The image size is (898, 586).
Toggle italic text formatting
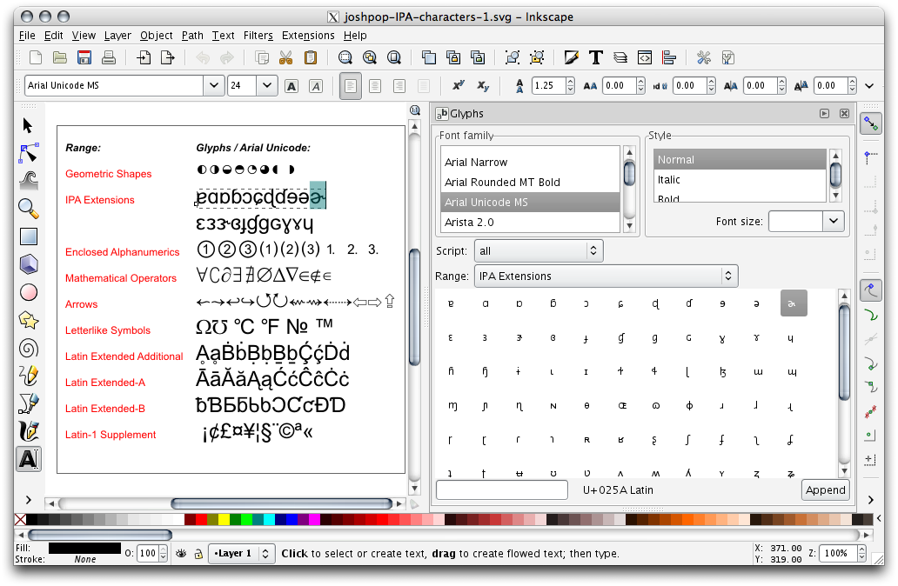tap(316, 85)
